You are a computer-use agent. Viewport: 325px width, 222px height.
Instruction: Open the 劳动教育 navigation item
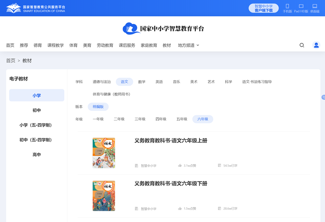click(105, 45)
